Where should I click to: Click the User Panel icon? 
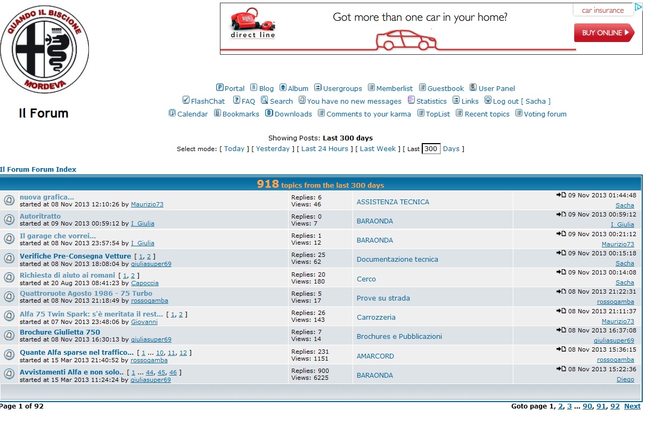click(x=473, y=88)
